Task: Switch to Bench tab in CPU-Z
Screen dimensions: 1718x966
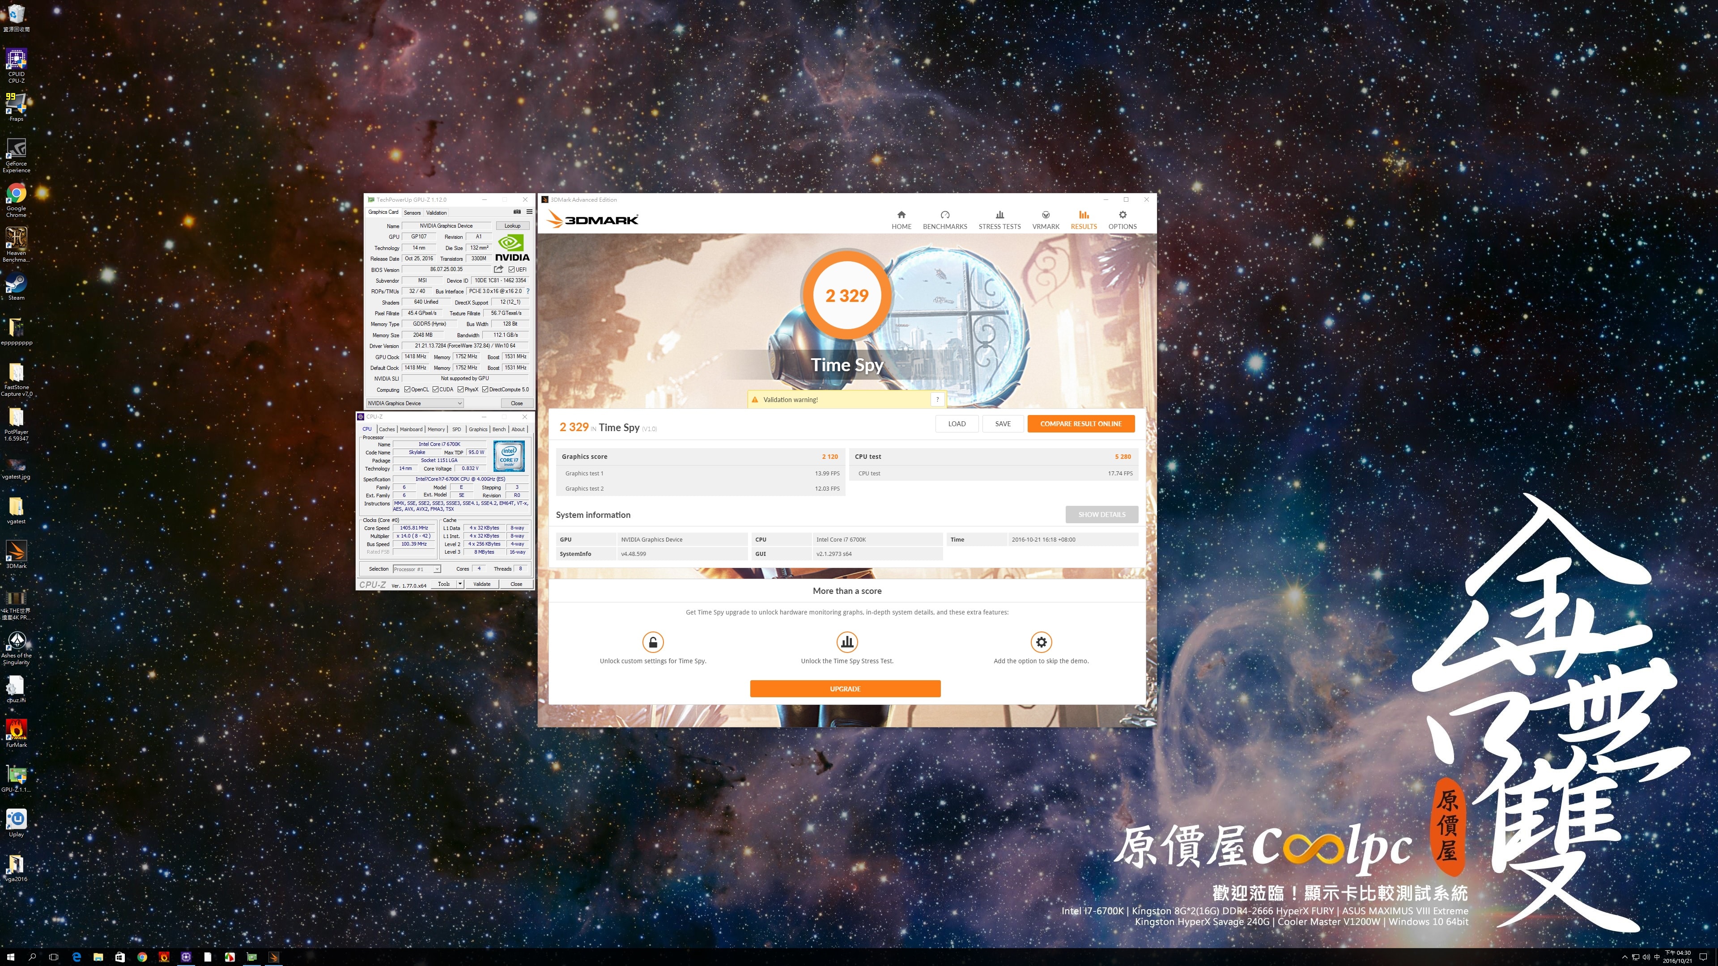Action: click(x=499, y=429)
